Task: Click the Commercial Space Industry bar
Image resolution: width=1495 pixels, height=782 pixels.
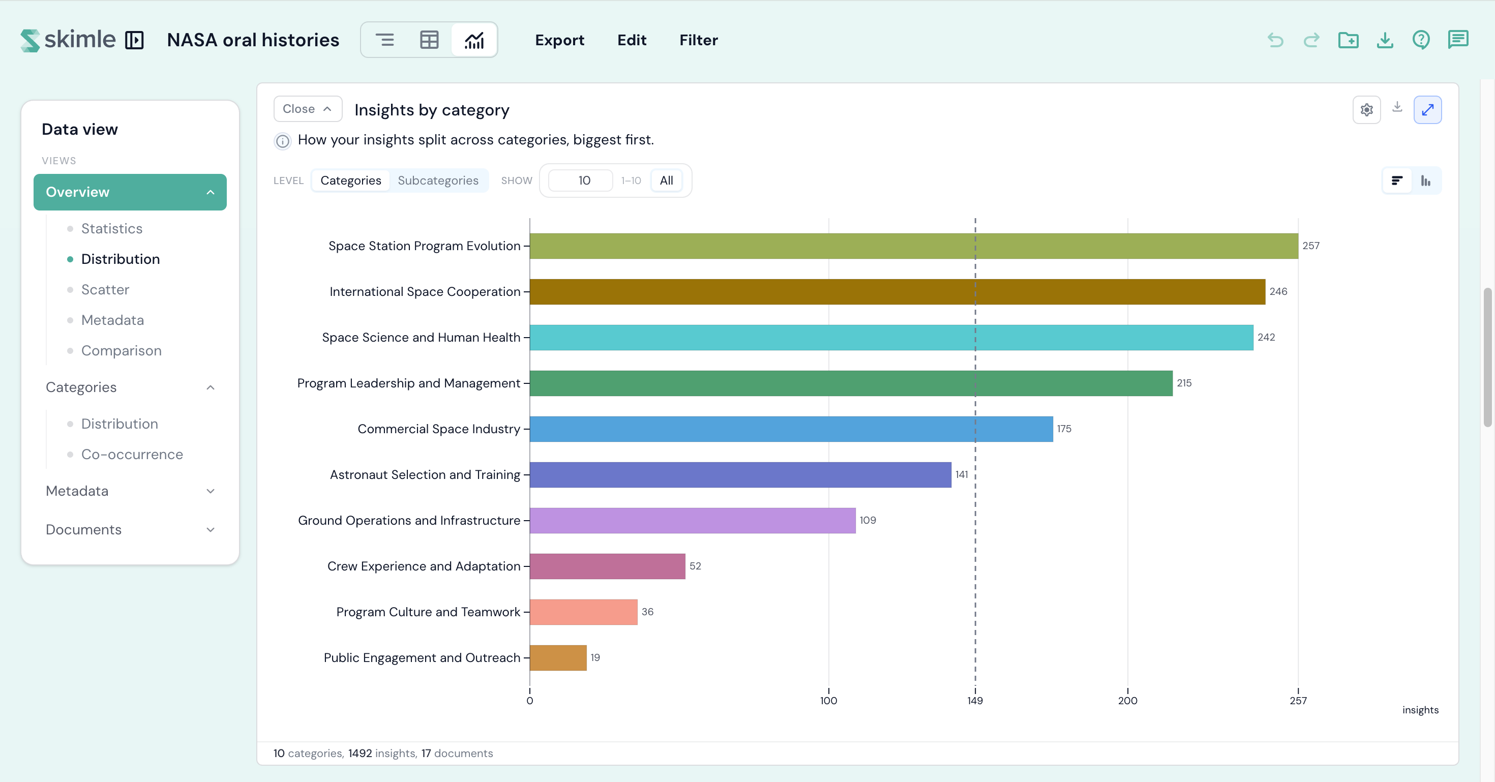Action: tap(791, 429)
